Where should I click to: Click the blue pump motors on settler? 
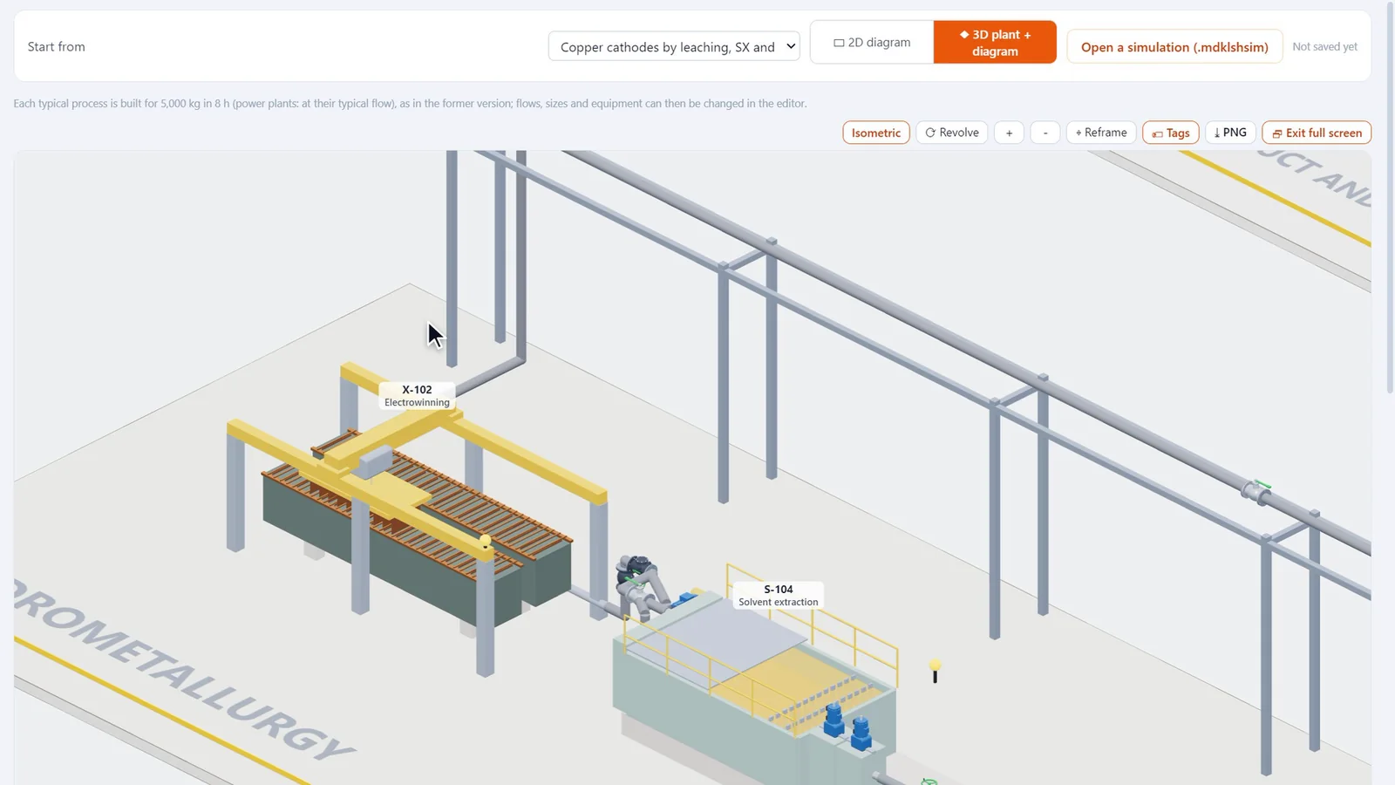847,726
